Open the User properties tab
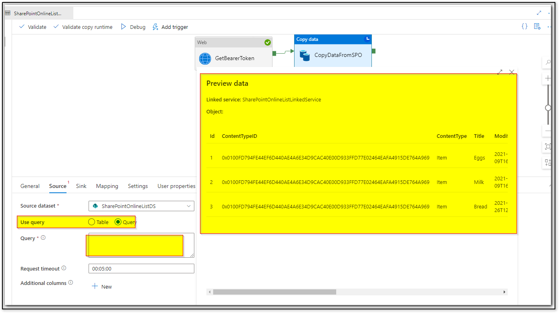 point(176,186)
